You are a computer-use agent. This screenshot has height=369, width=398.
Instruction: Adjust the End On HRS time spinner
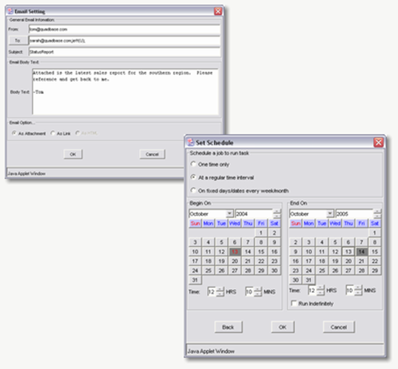(320, 291)
